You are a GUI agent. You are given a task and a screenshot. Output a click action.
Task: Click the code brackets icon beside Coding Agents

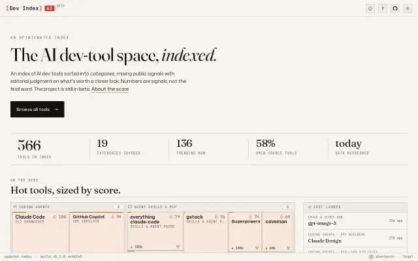(15, 207)
